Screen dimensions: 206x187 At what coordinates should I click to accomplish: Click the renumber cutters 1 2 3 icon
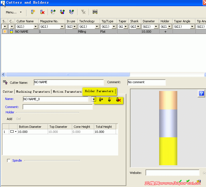tap(95, 12)
